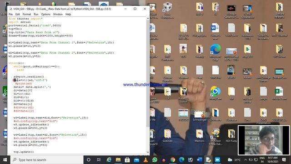Select the Orchestra folder on desktop
Image resolution: width=291 pixels, height=164 pixels.
click(x=216, y=114)
